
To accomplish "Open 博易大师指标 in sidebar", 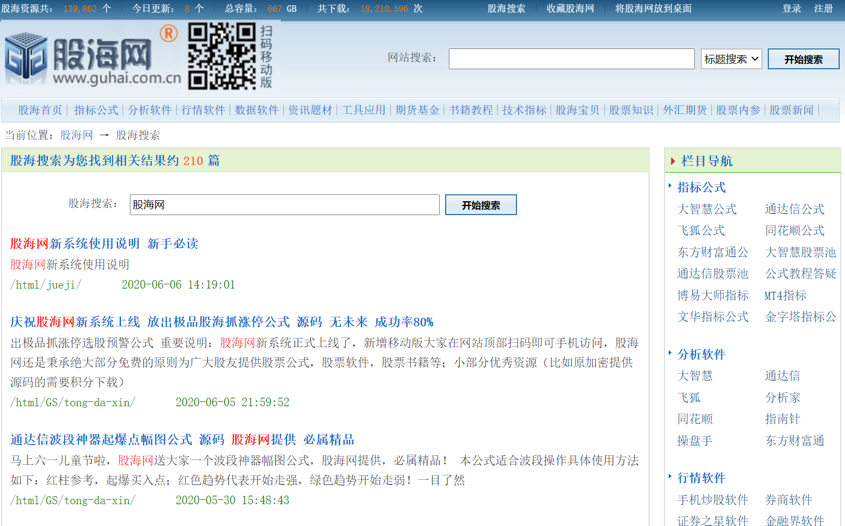I will pos(713,295).
